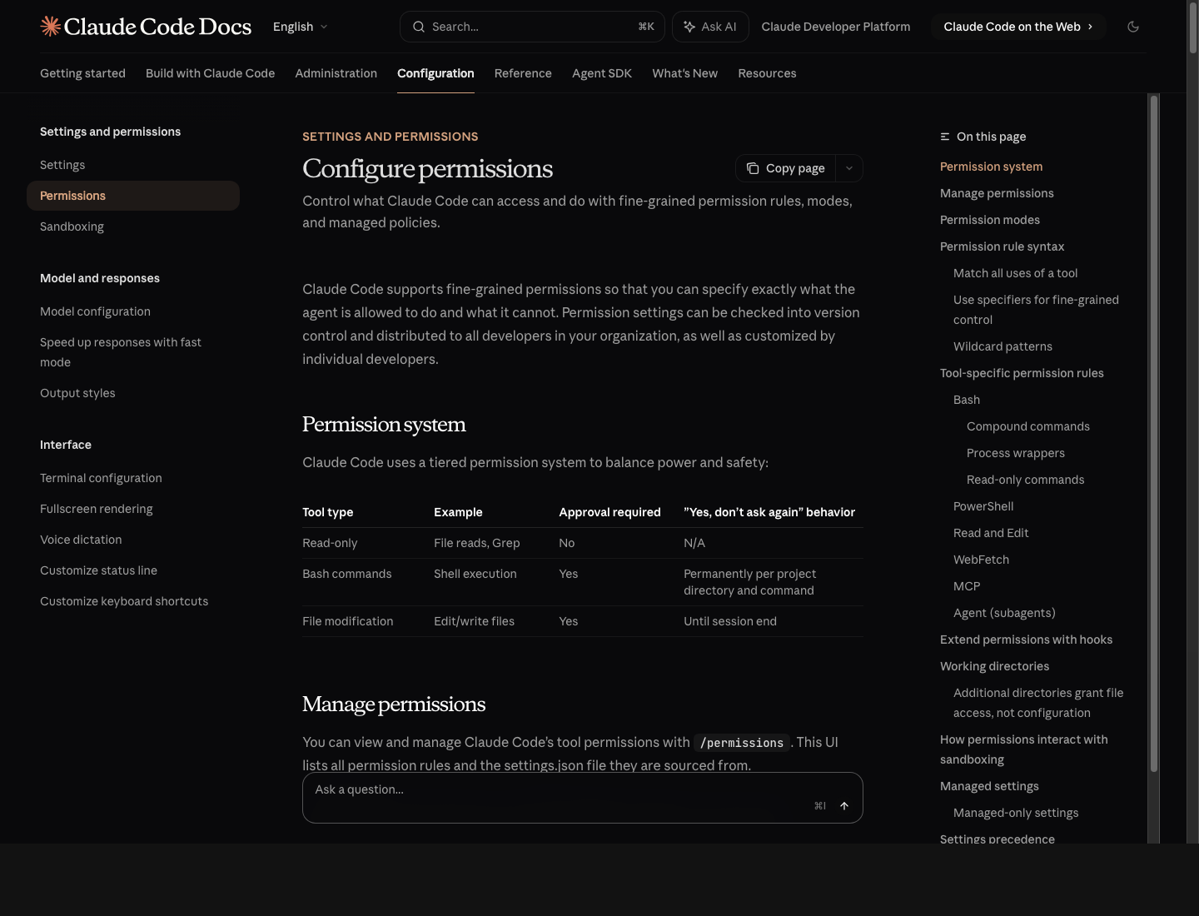Jump to Permission system section in outline
This screenshot has height=916, width=1199.
coord(991,167)
